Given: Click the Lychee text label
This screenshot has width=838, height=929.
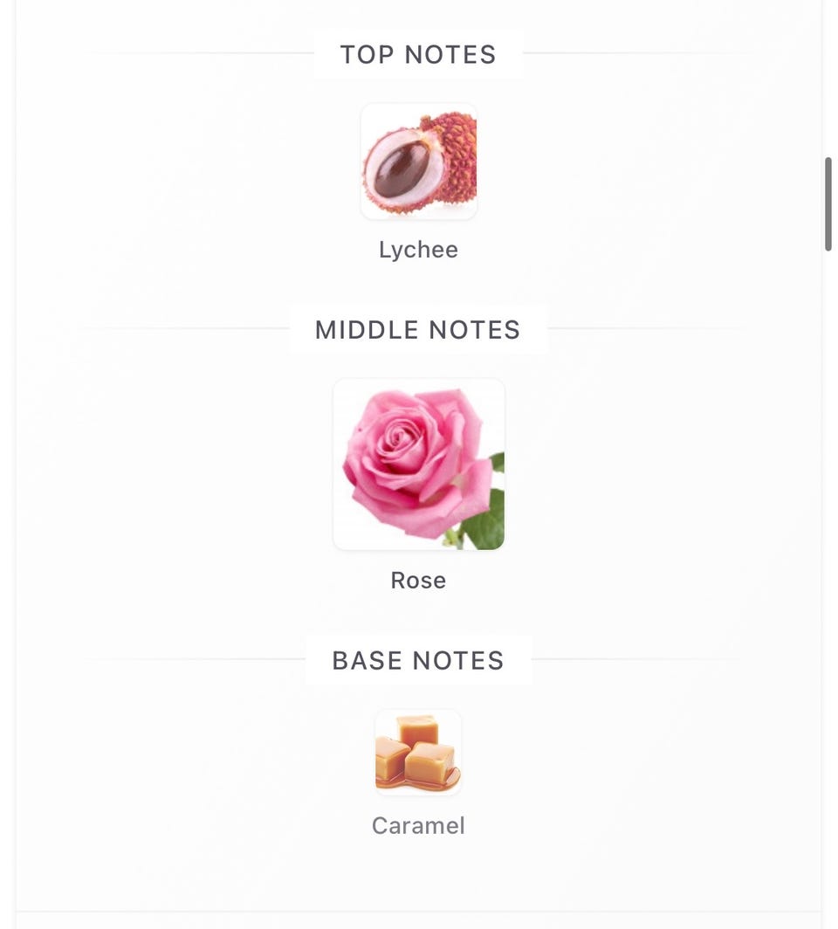Looking at the screenshot, I should click(418, 250).
